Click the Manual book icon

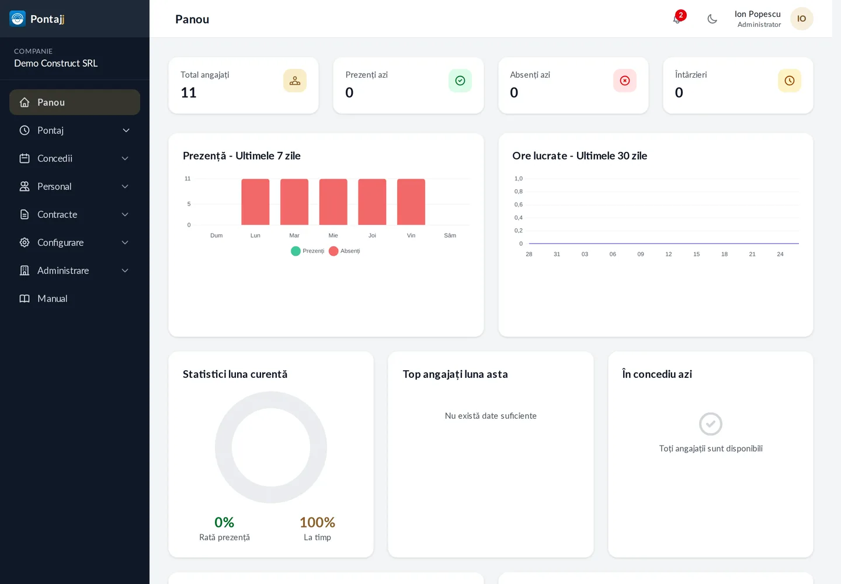(25, 298)
